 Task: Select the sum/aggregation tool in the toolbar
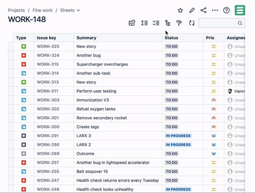click(x=144, y=23)
